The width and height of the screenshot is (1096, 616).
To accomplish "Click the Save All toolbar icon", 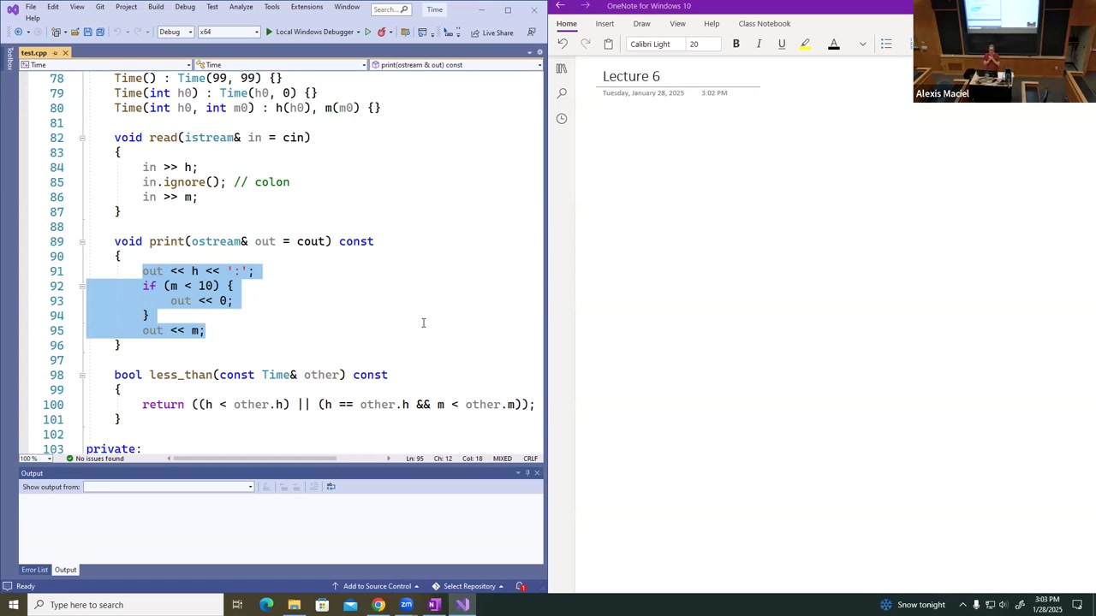I will pyautogui.click(x=100, y=33).
